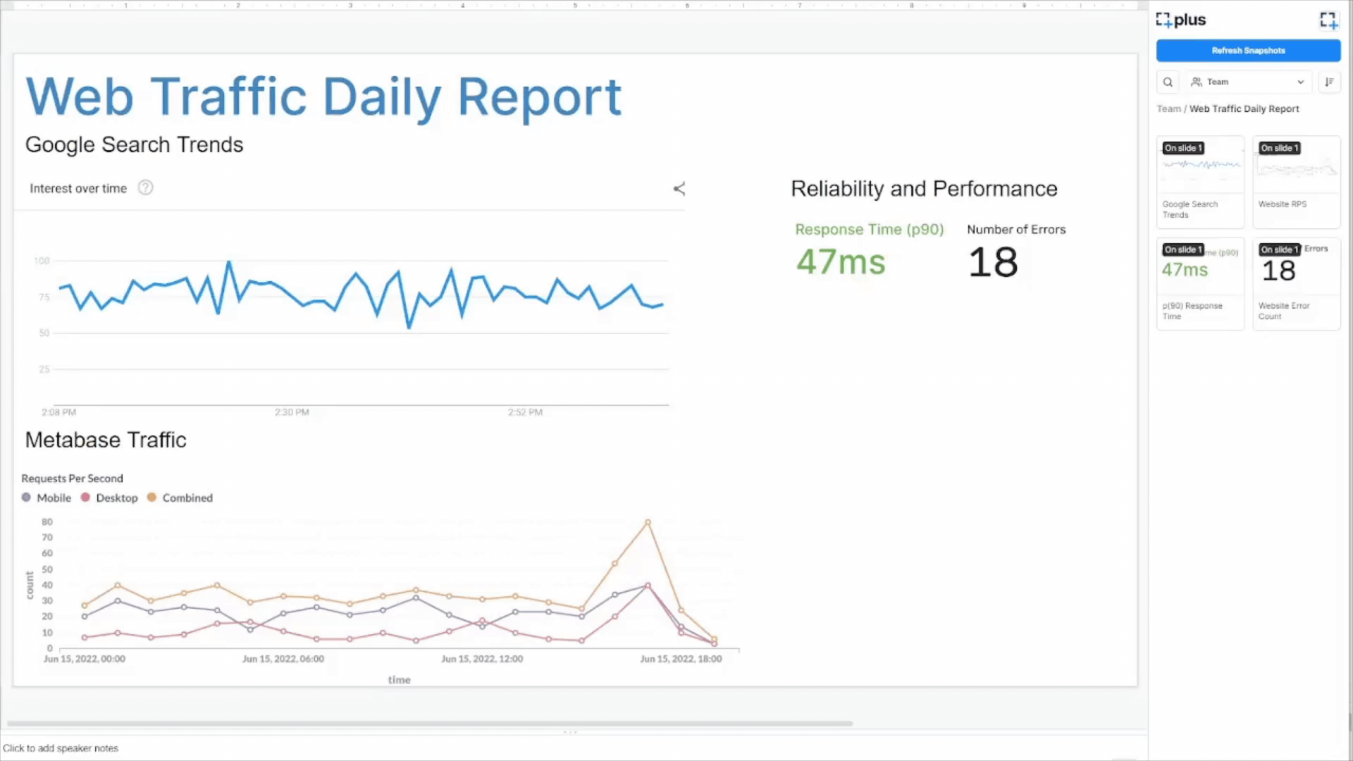
Task: Click the Web Traffic Daily Report breadcrumb
Action: 1244,109
